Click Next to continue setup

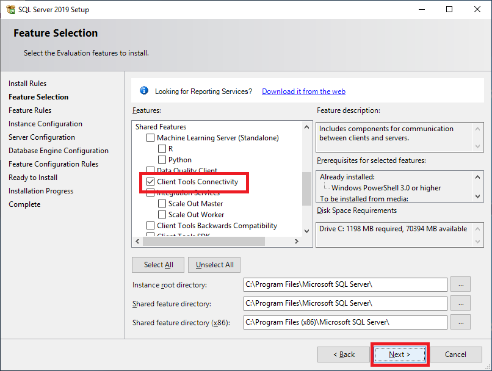pyautogui.click(x=400, y=355)
